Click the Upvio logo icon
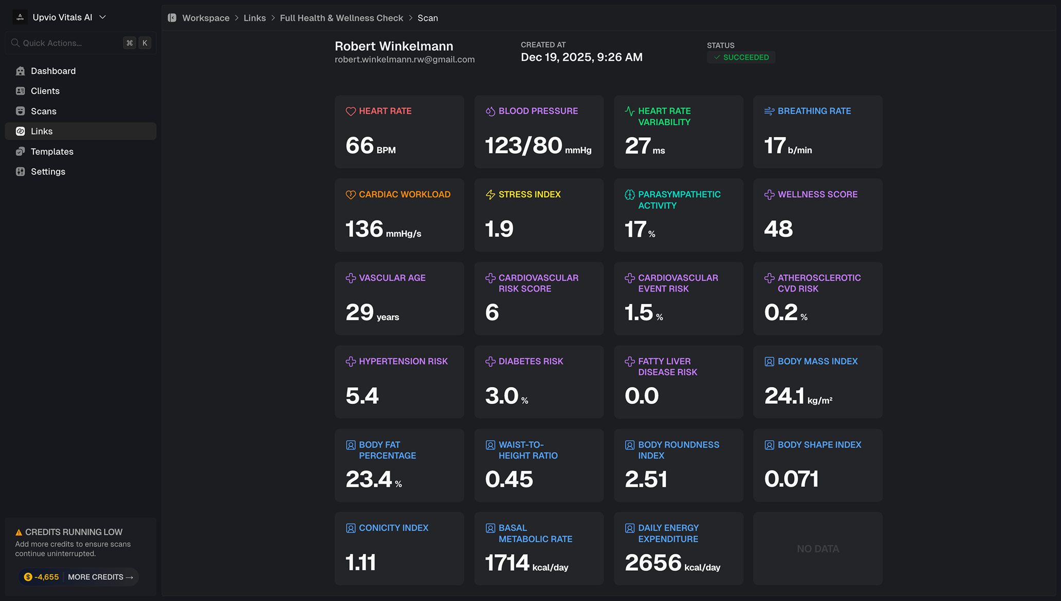The height and width of the screenshot is (601, 1061). 20,17
